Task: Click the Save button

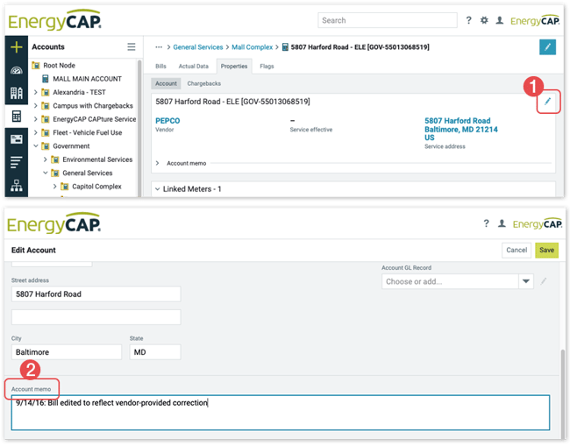Action: 546,250
